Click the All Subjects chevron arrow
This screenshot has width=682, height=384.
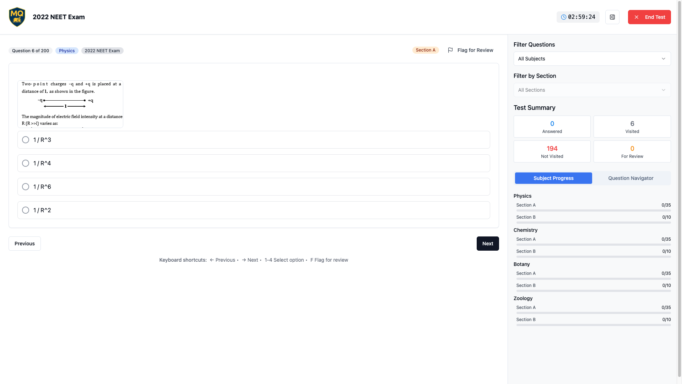(x=663, y=59)
